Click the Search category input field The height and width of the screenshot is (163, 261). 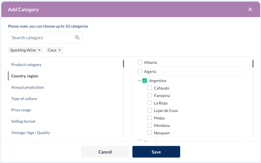click(42, 38)
